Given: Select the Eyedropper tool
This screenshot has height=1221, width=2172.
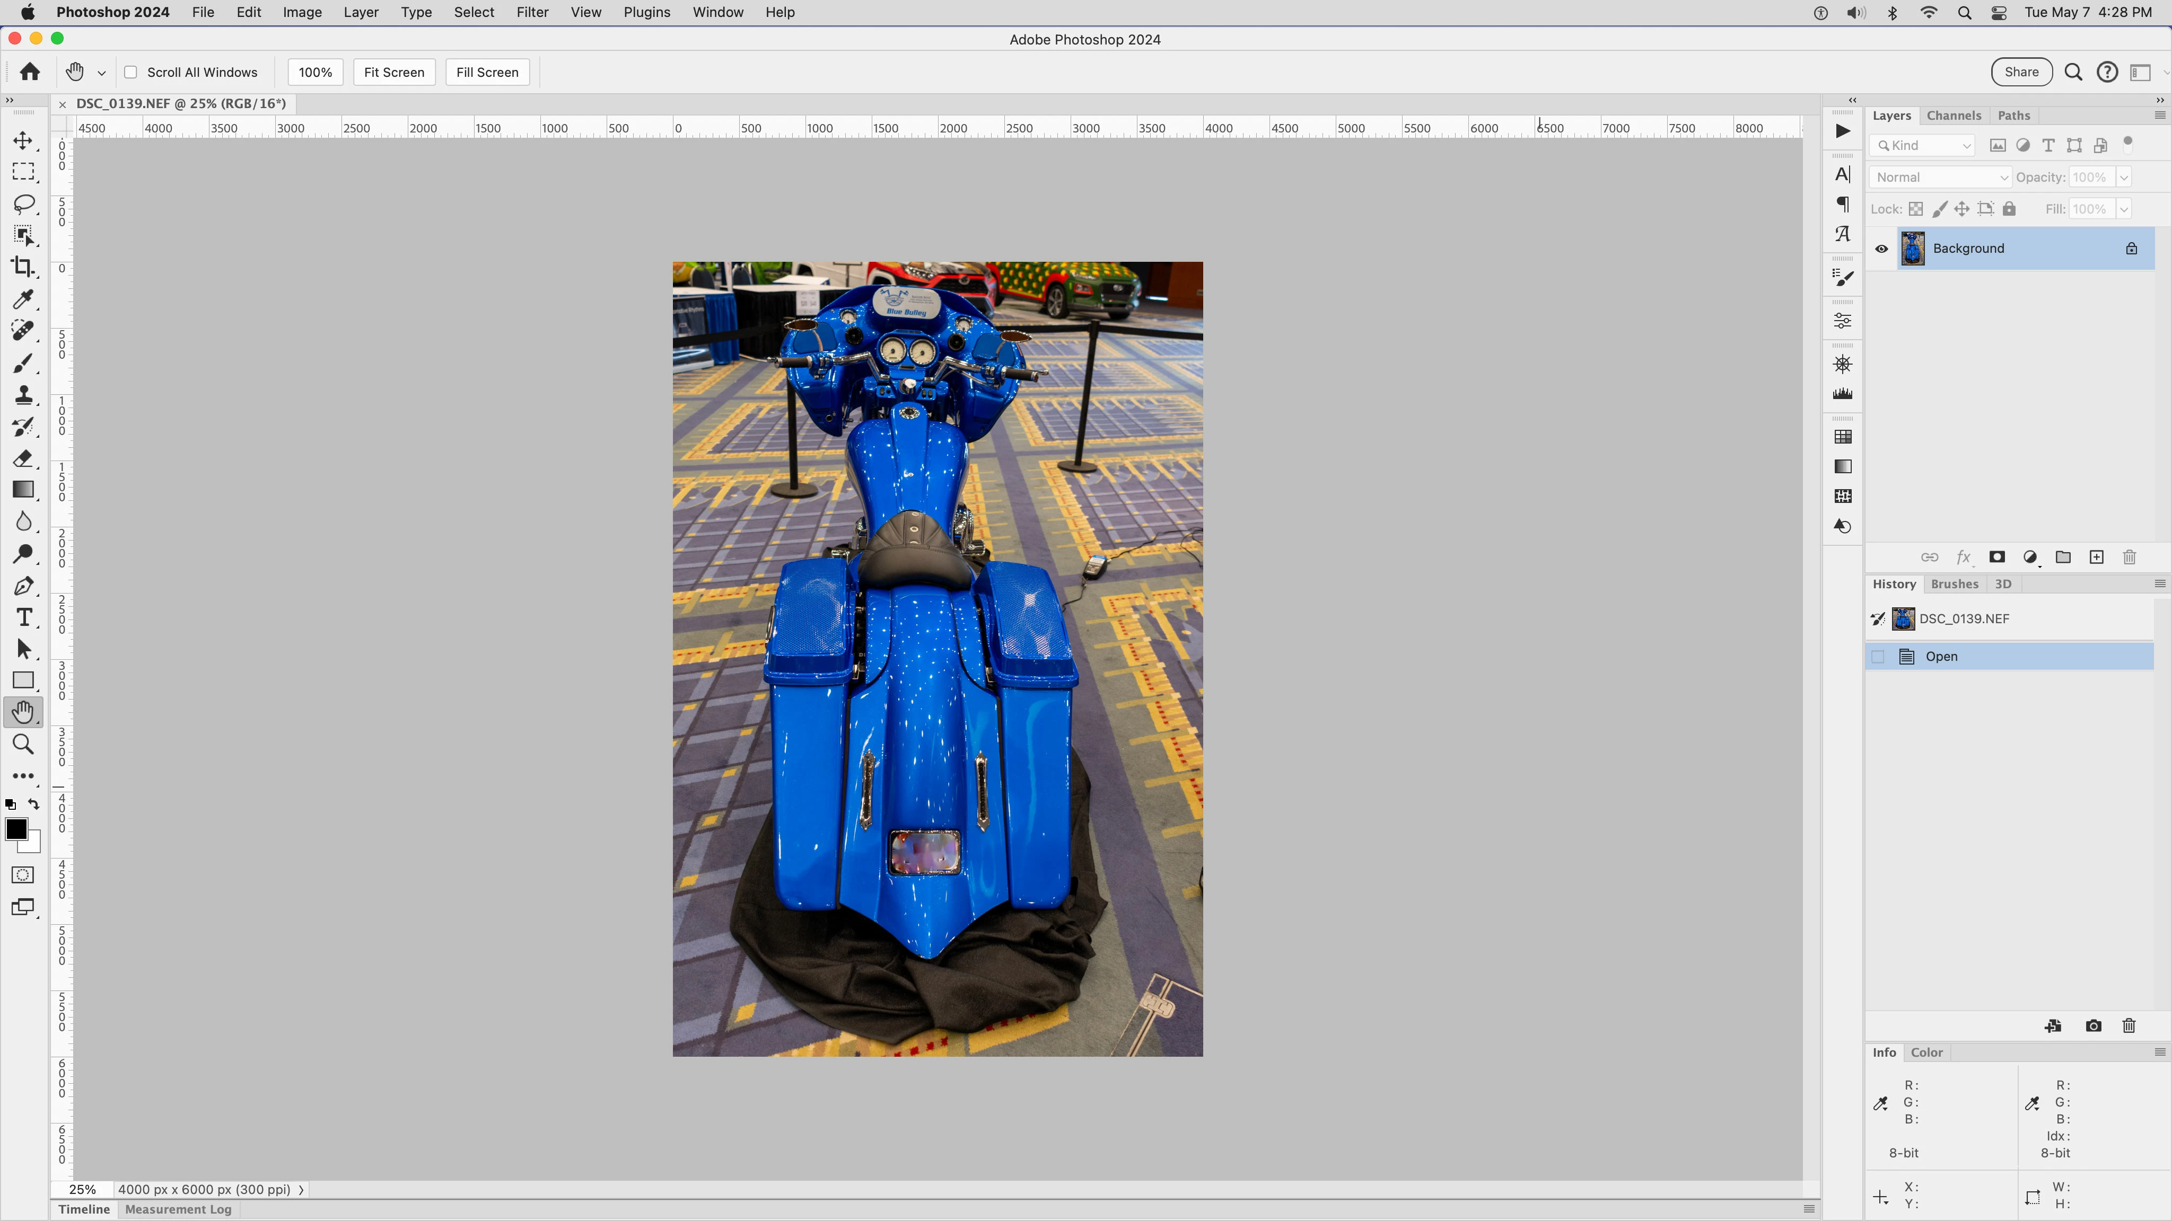Looking at the screenshot, I should 23,299.
